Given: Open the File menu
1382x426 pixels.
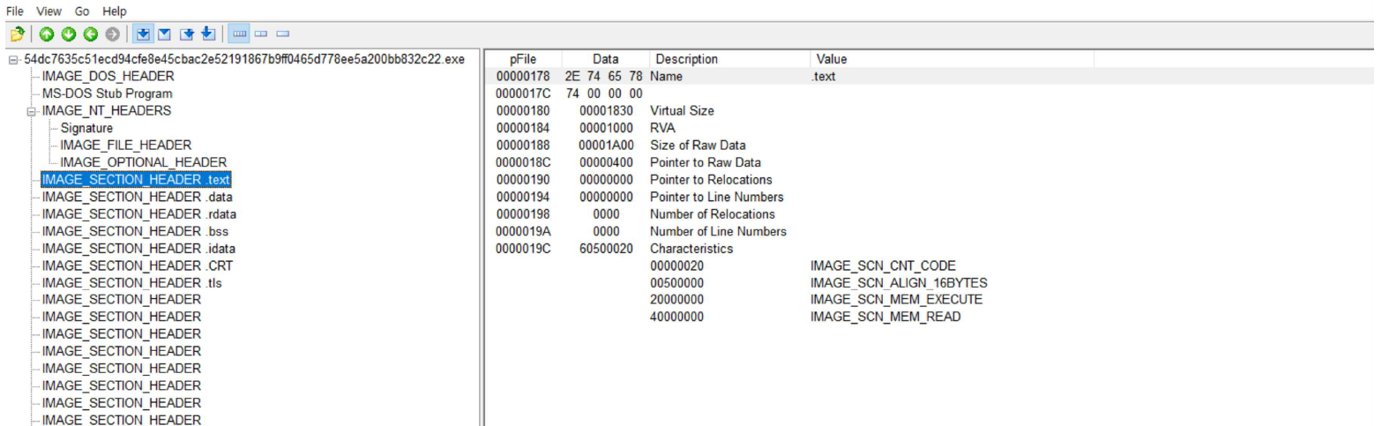Looking at the screenshot, I should pyautogui.click(x=14, y=11).
